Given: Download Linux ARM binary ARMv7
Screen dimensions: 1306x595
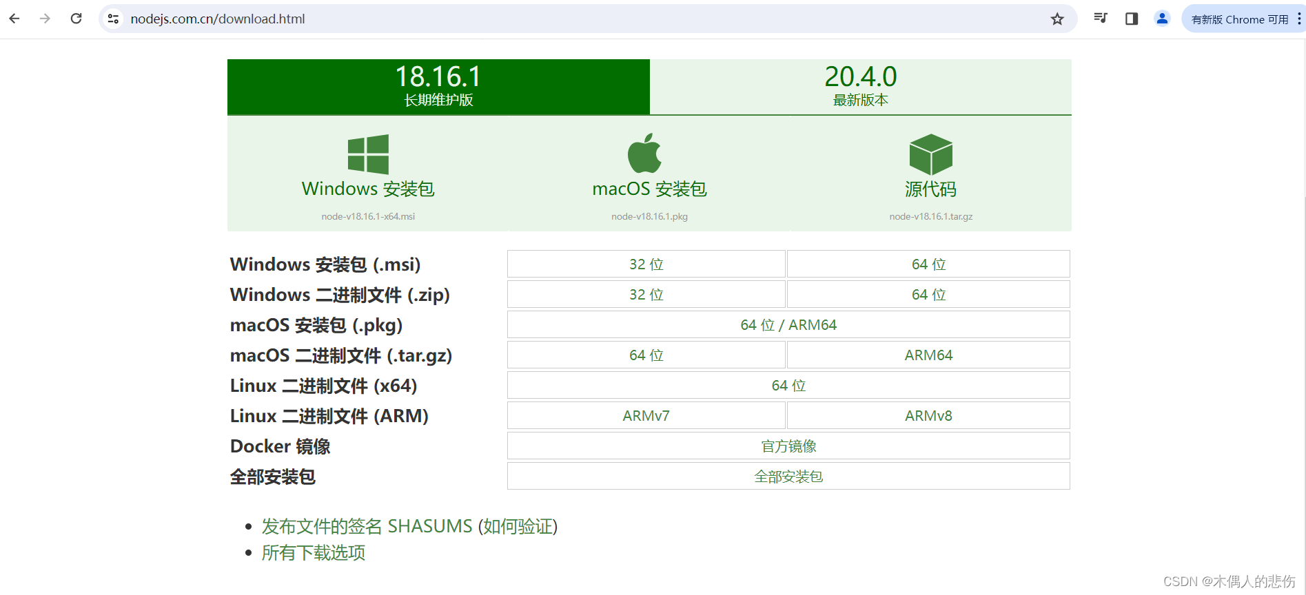Looking at the screenshot, I should (646, 415).
